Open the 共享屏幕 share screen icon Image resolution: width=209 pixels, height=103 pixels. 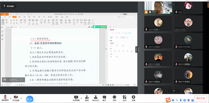[76, 98]
